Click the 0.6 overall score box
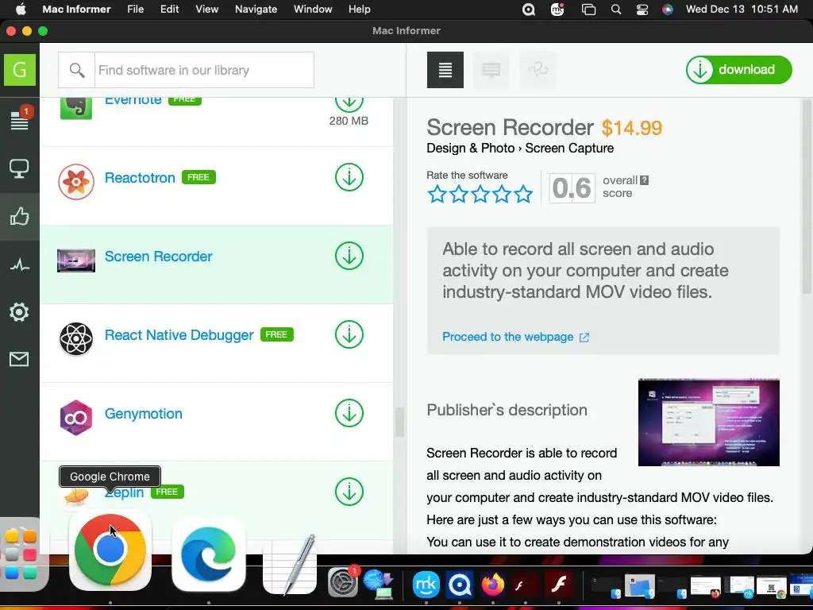 coord(572,187)
